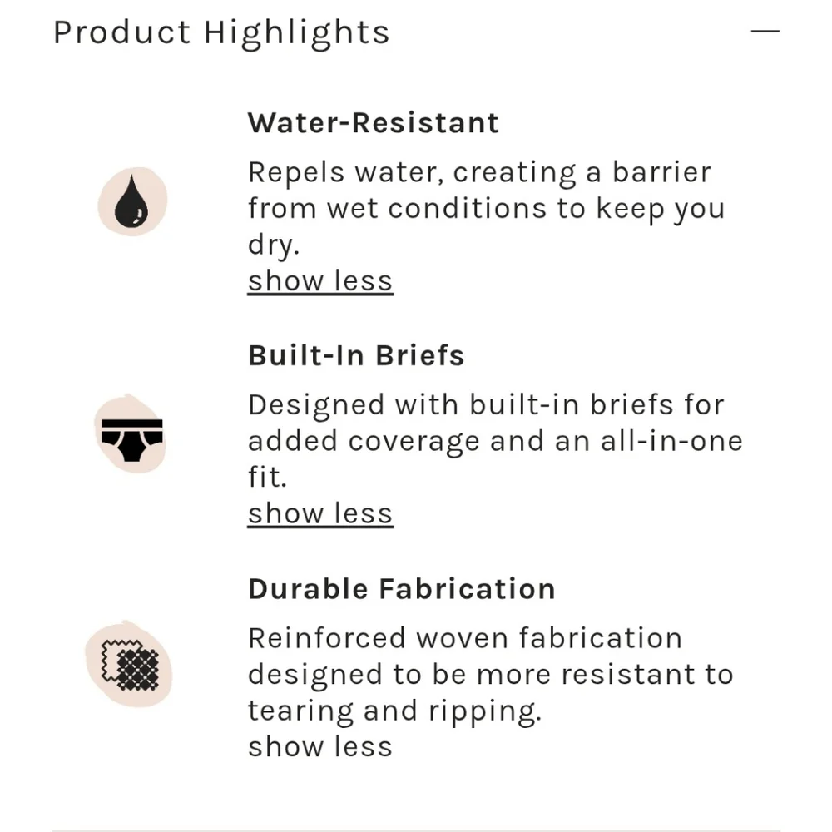Viewport: 832px width, 832px height.
Task: Click the text "tearing and ripping."
Action: [394, 711]
